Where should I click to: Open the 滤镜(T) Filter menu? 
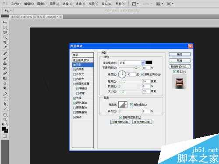click(x=81, y=3)
